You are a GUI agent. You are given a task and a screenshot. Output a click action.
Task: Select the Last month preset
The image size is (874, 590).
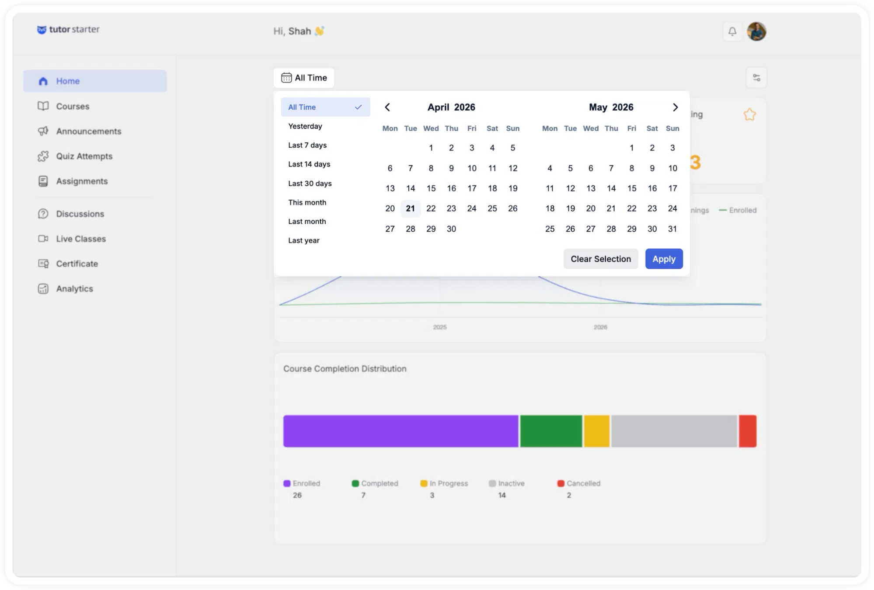(325, 222)
